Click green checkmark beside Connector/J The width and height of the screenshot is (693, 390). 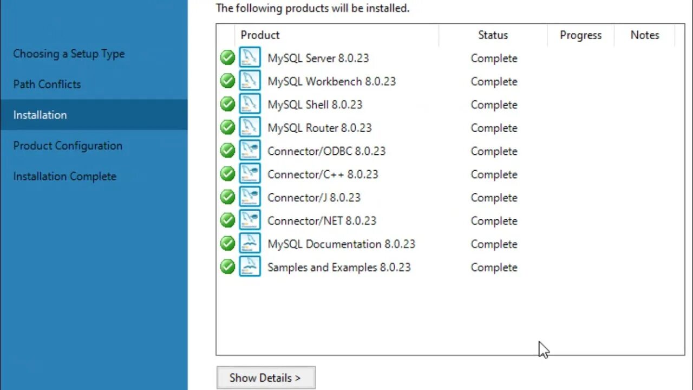[x=227, y=197]
